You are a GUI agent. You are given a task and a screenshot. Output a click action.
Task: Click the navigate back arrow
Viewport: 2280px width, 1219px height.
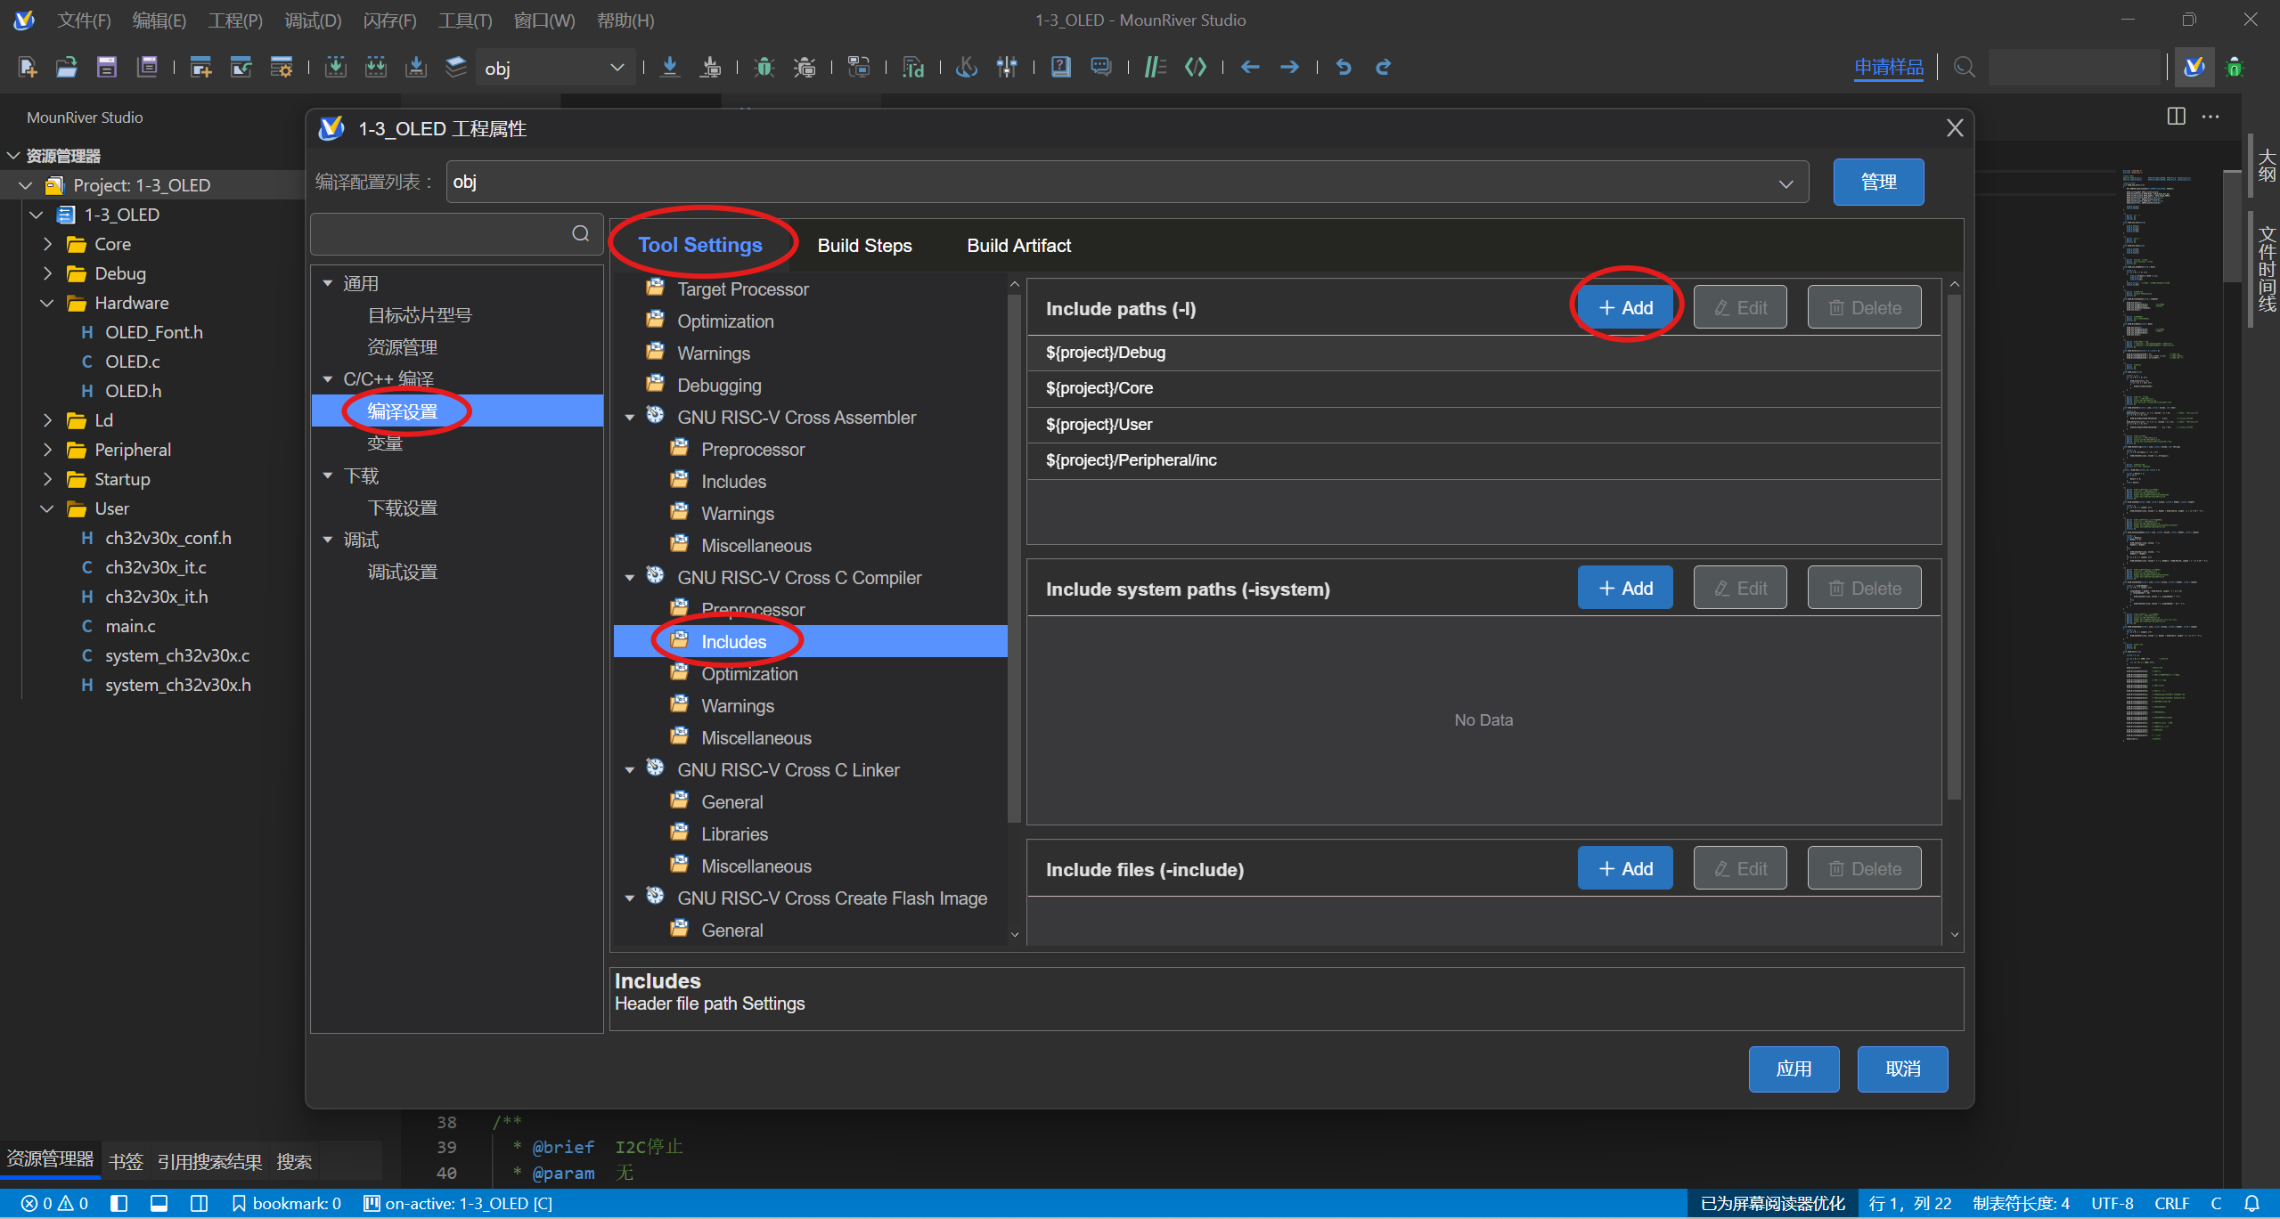coord(1250,67)
